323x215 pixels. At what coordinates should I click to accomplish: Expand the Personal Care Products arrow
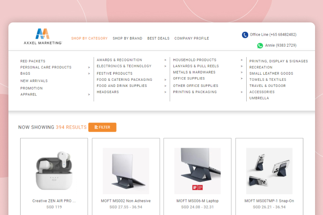point(89,67)
